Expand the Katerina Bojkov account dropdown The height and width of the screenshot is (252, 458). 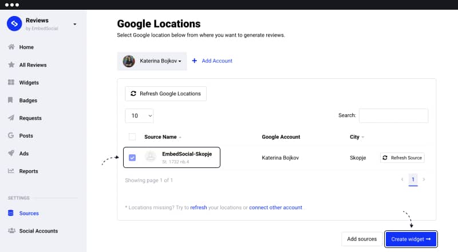click(152, 61)
